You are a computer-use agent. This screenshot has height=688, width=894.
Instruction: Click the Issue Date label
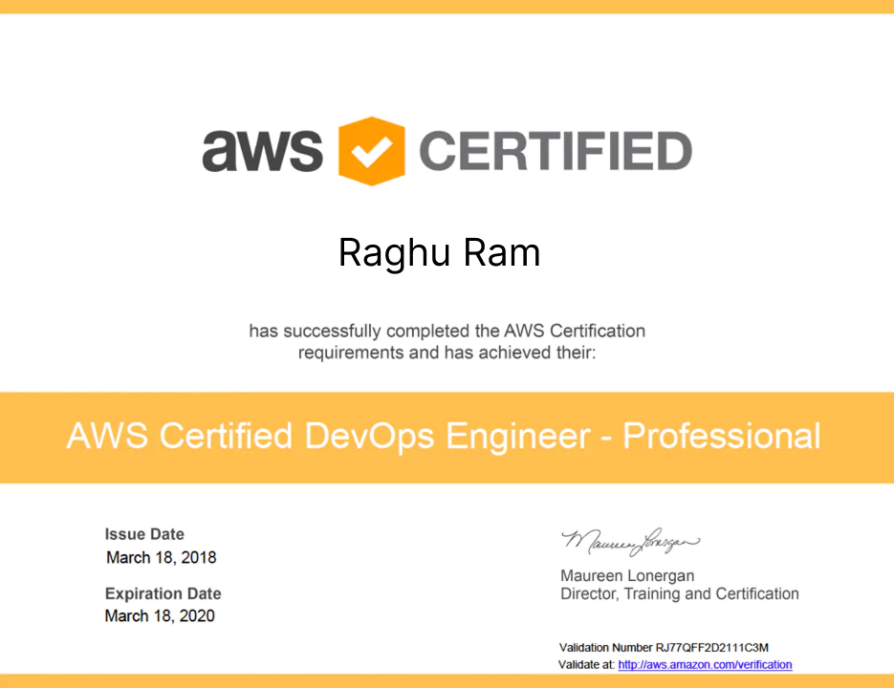pyautogui.click(x=144, y=534)
